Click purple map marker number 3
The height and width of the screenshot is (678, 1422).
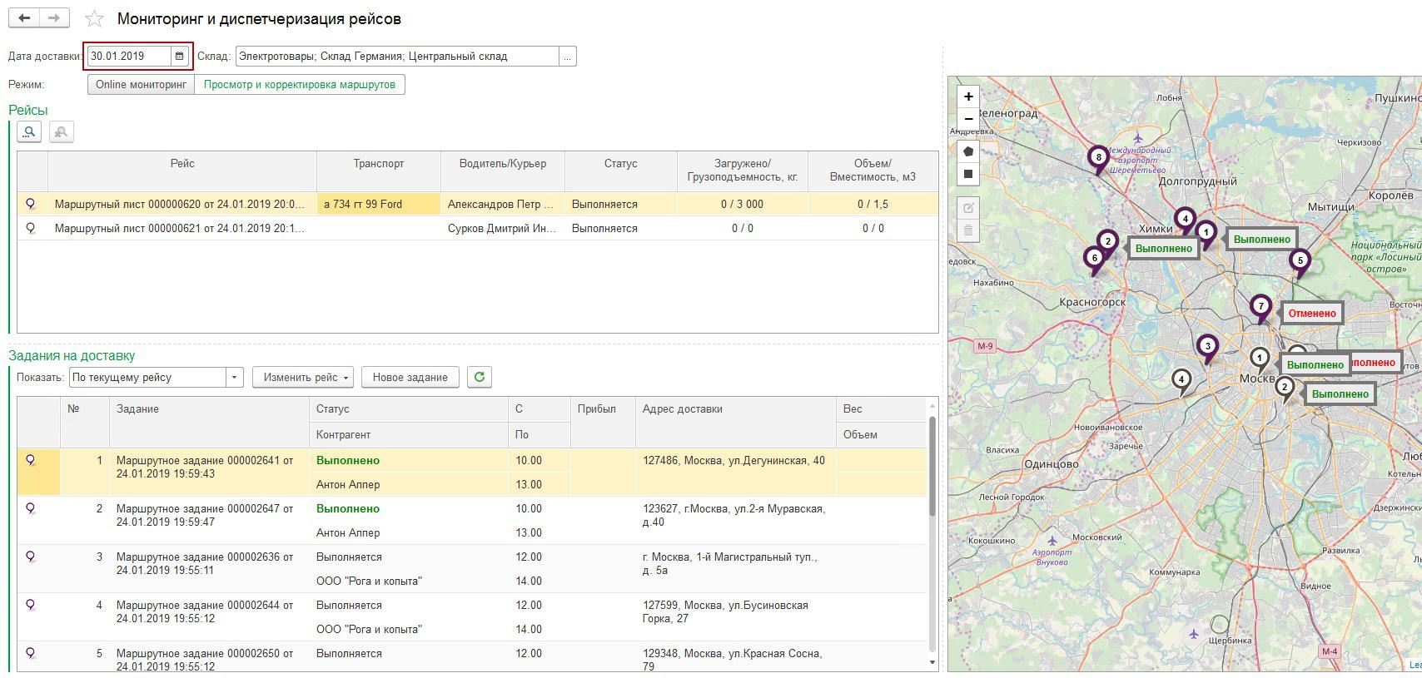tap(1207, 349)
